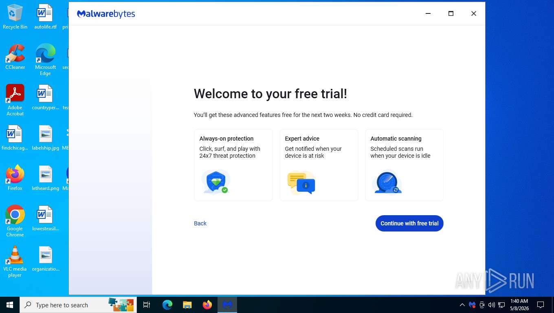Minimize the Malwarebytes window
Viewport: 554px width, 313px height.
[x=428, y=13]
